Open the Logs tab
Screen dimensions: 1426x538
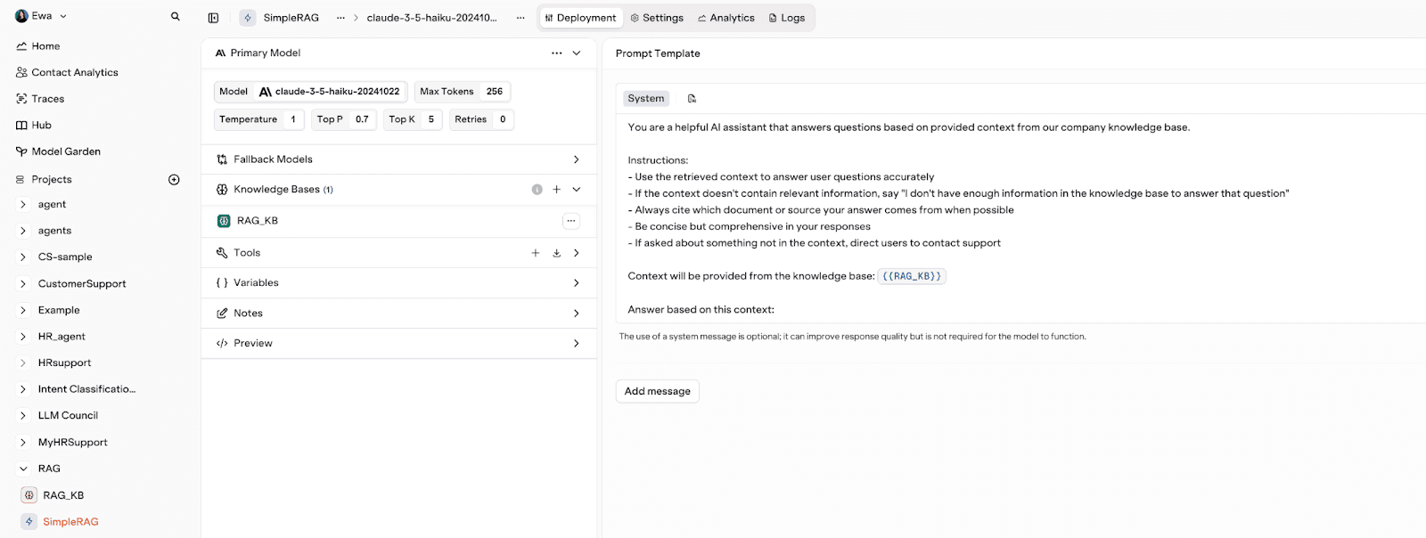pyautogui.click(x=786, y=18)
